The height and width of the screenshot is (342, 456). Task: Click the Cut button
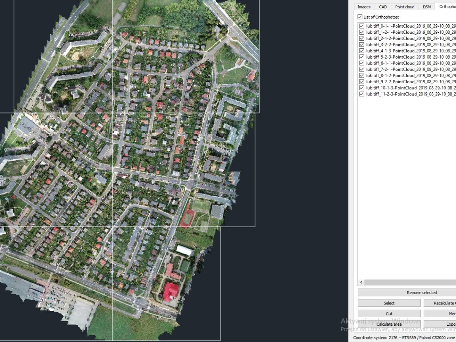tap(389, 313)
